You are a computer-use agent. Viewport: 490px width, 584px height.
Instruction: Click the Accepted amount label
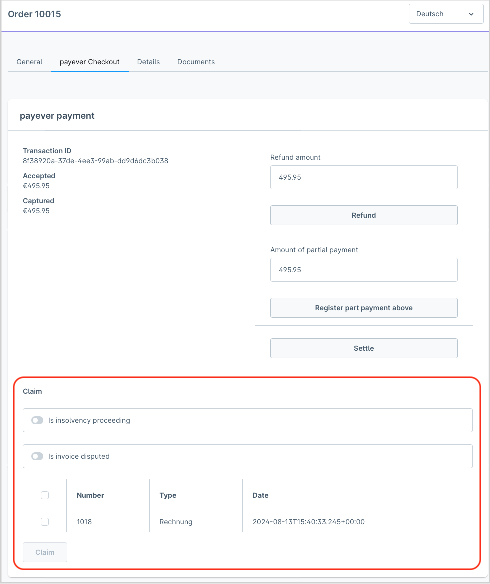[x=39, y=176]
